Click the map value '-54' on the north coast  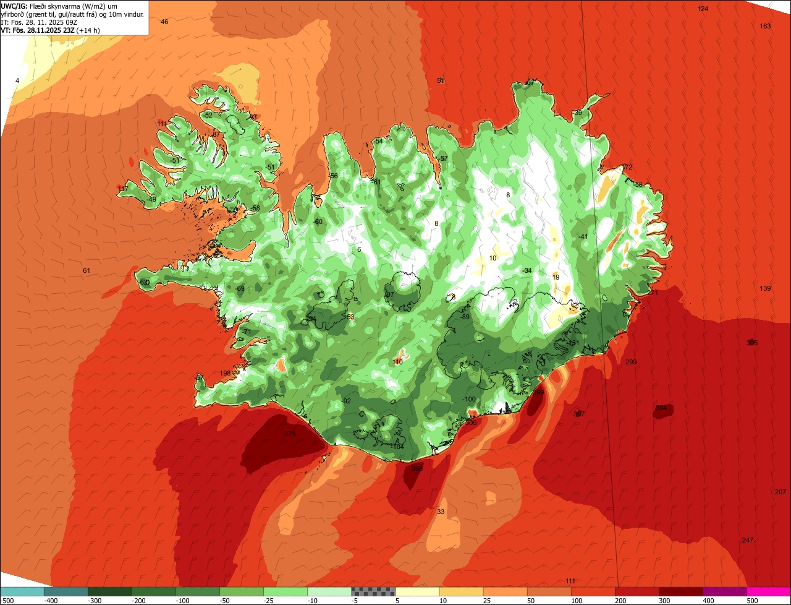(378, 142)
